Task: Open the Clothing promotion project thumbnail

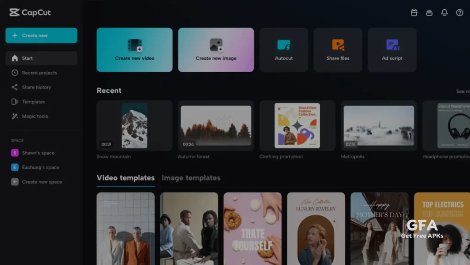Action: point(297,125)
